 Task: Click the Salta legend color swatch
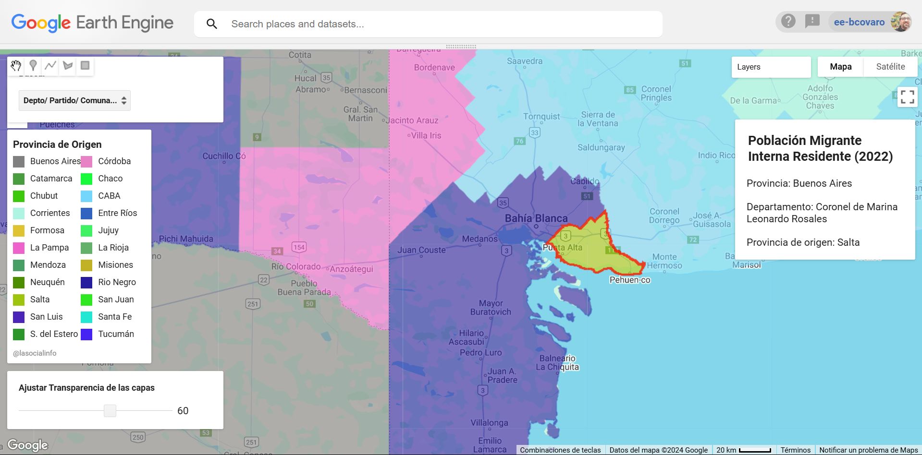click(19, 300)
